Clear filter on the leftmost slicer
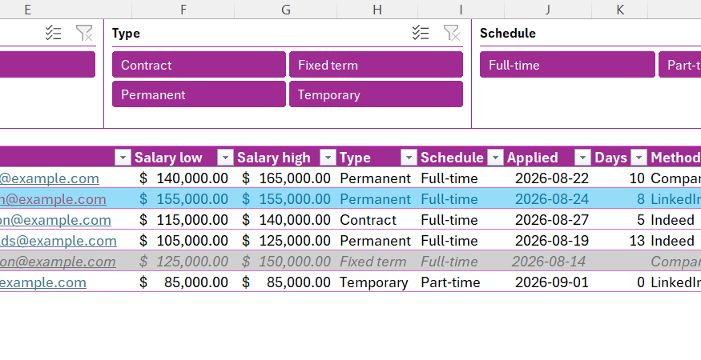 click(84, 33)
